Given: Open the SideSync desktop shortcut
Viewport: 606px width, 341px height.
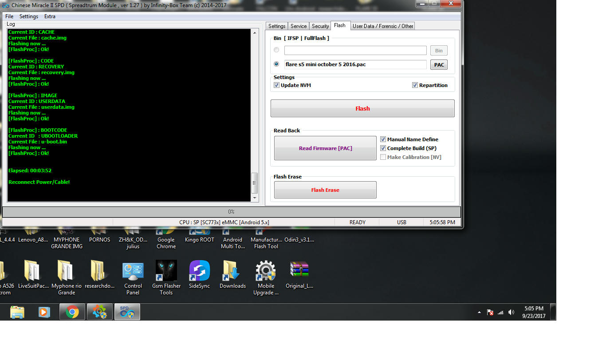Looking at the screenshot, I should click(199, 272).
